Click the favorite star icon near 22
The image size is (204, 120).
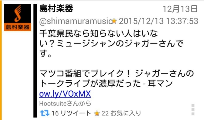point(97,113)
